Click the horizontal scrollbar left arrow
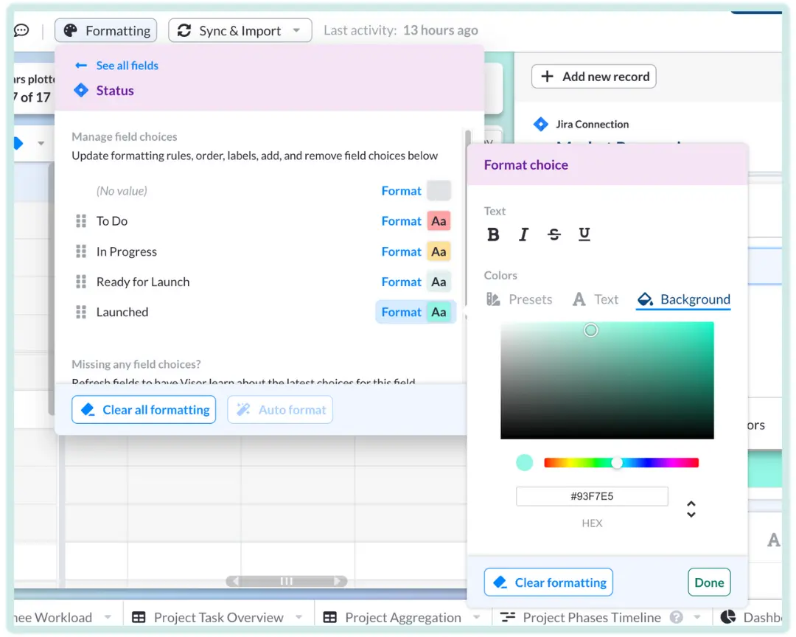 point(235,581)
